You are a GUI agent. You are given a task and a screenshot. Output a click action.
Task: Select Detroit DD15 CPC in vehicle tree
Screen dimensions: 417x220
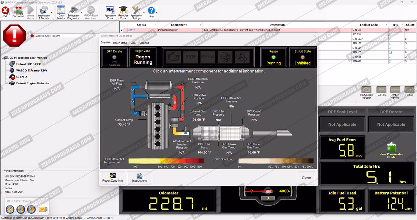(x=29, y=64)
